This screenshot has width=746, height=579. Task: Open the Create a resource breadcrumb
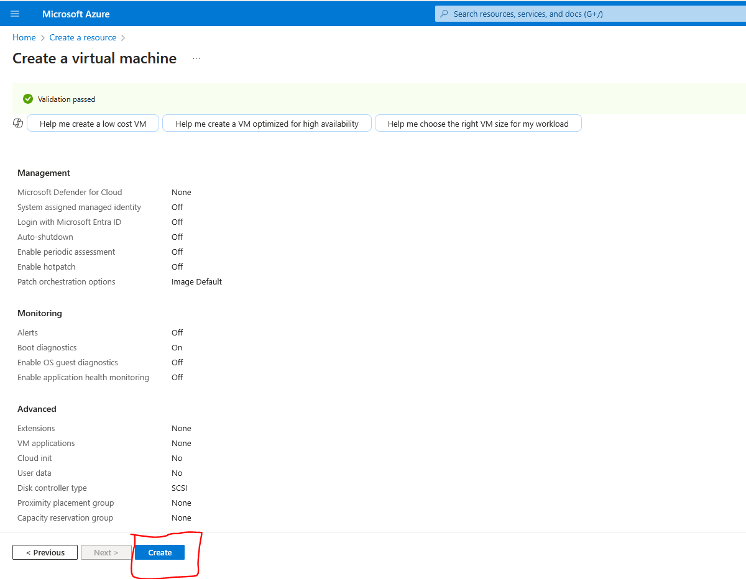point(83,37)
